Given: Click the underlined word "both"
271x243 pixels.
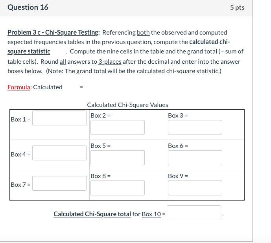Looking at the screenshot, I should coord(143,33).
